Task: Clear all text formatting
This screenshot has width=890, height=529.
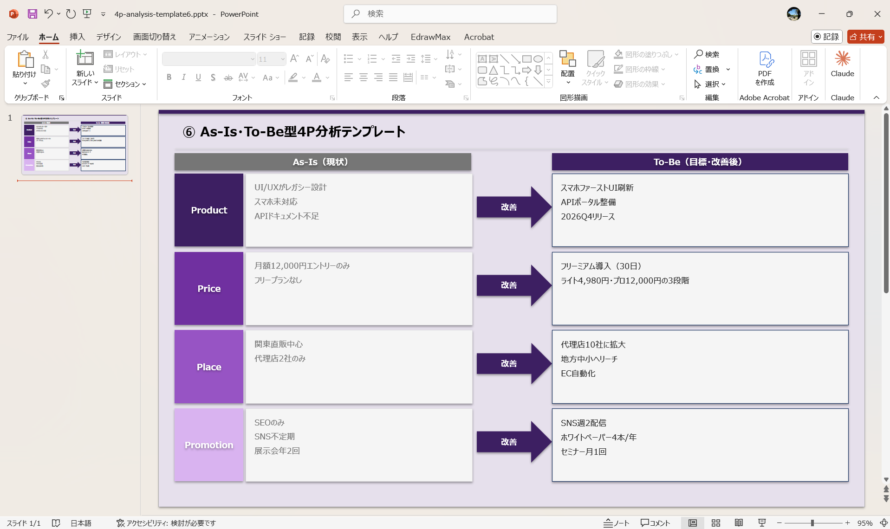Action: click(x=325, y=58)
